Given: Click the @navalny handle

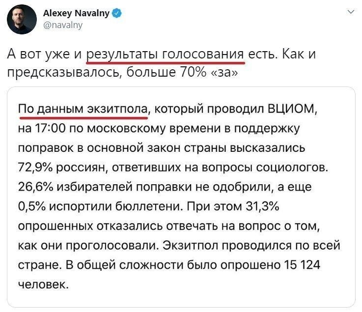Looking at the screenshot, I should click(62, 25).
